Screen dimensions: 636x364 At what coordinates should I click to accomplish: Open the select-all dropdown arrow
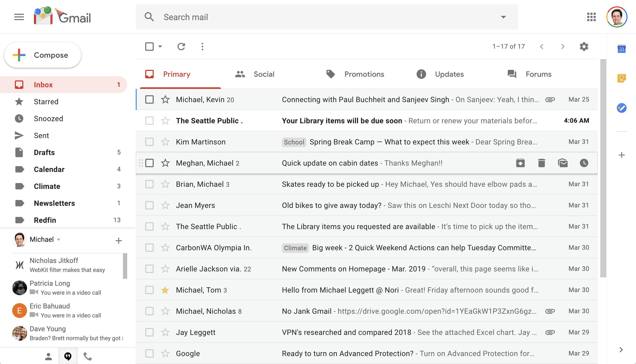[160, 47]
